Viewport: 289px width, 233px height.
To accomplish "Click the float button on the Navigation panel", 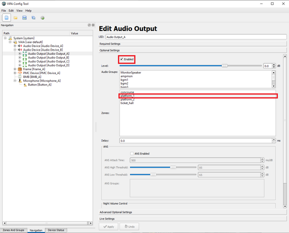I will tap(89, 25).
